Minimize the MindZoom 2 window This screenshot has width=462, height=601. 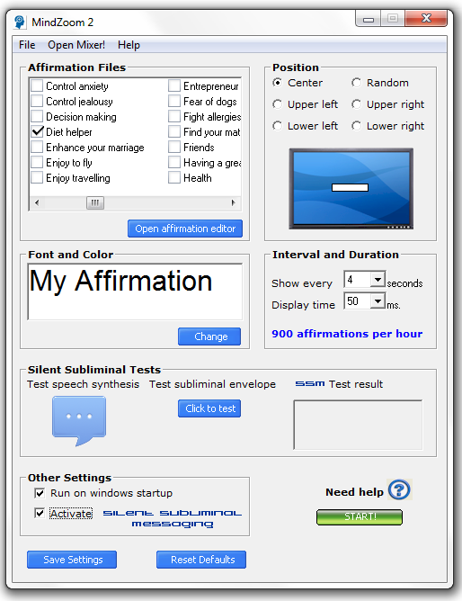369,19
